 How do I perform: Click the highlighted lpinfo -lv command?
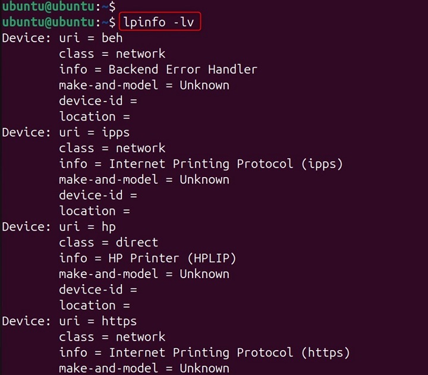160,22
